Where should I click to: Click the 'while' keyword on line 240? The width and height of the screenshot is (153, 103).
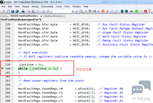(x=23, y=69)
